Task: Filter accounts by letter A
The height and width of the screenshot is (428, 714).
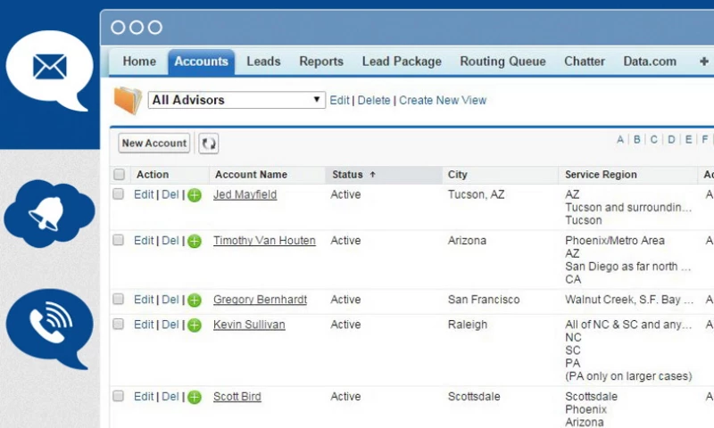Action: 619,140
